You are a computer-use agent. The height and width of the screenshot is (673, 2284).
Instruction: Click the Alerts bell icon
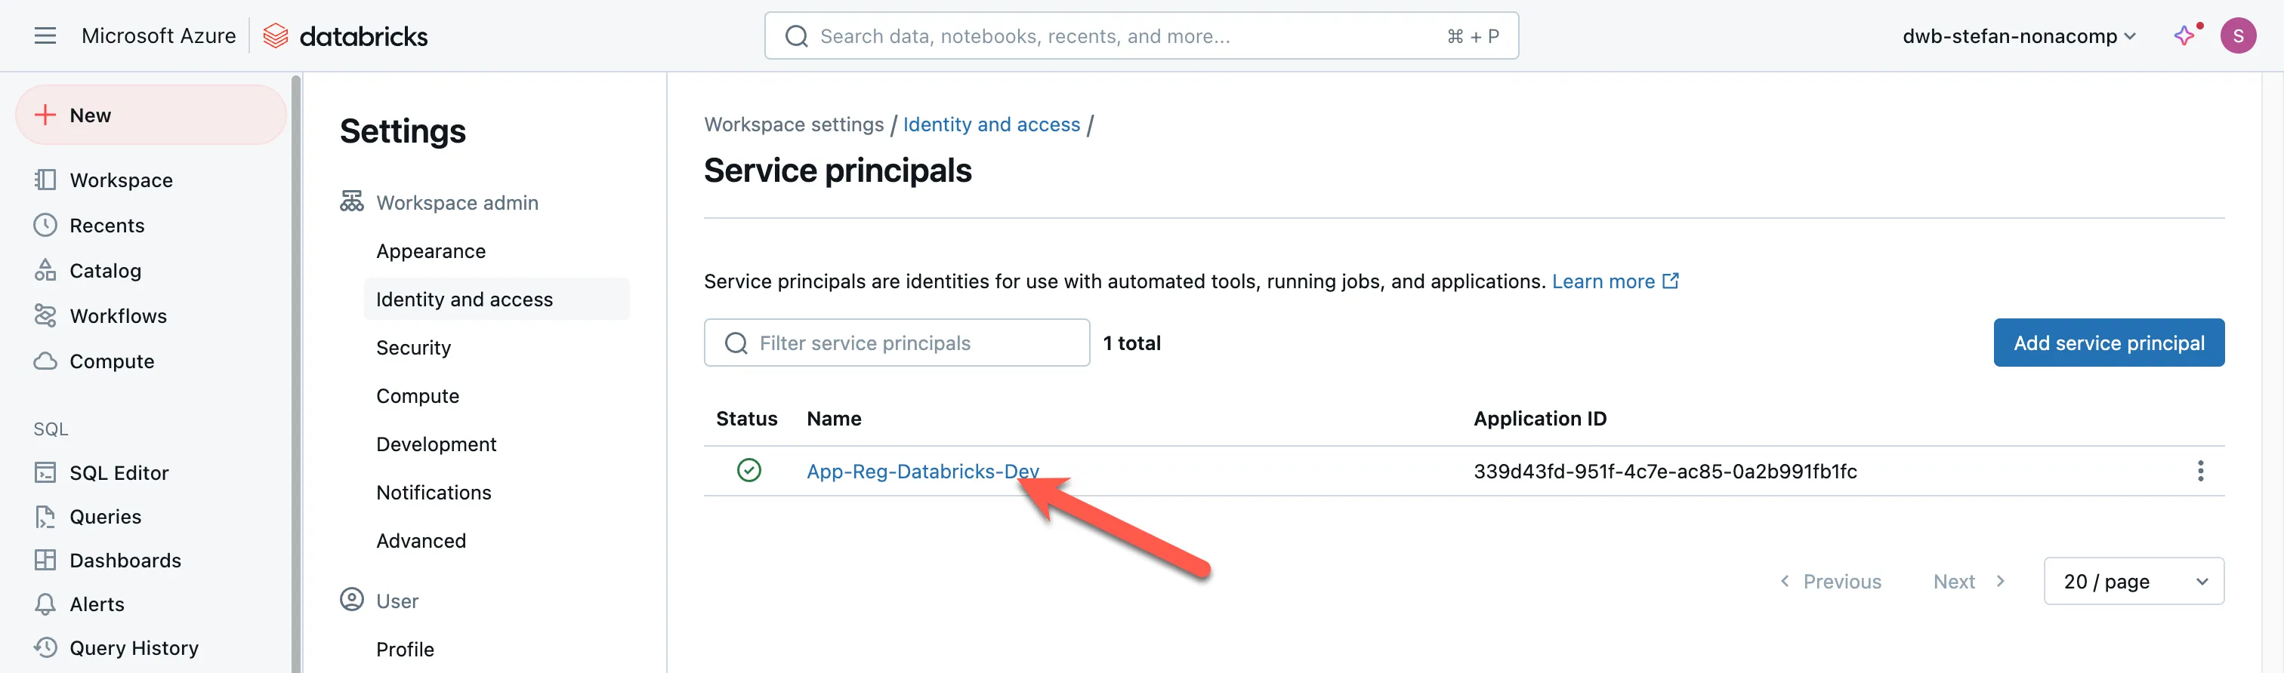(45, 604)
